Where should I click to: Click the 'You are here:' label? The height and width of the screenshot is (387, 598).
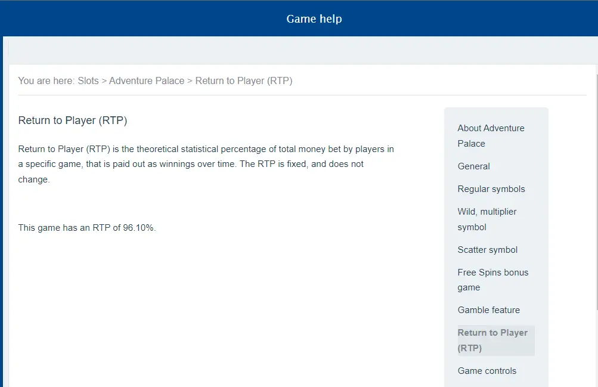[46, 81]
